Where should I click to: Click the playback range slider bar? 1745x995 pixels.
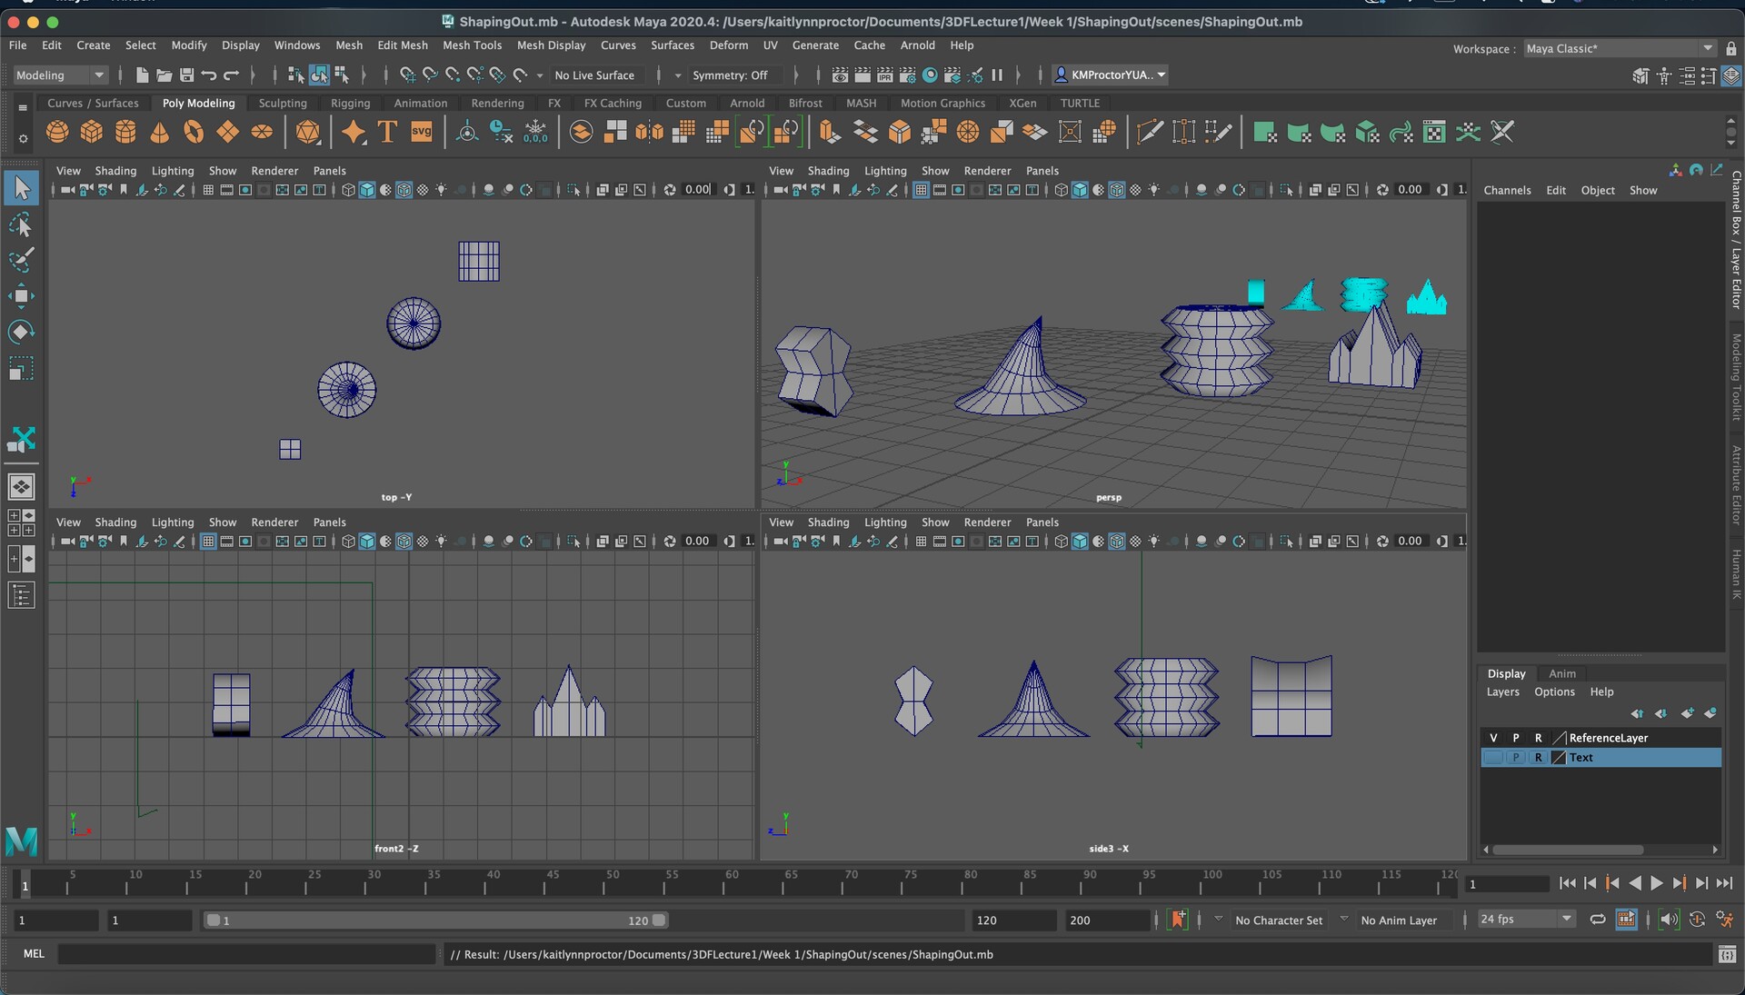coord(436,920)
